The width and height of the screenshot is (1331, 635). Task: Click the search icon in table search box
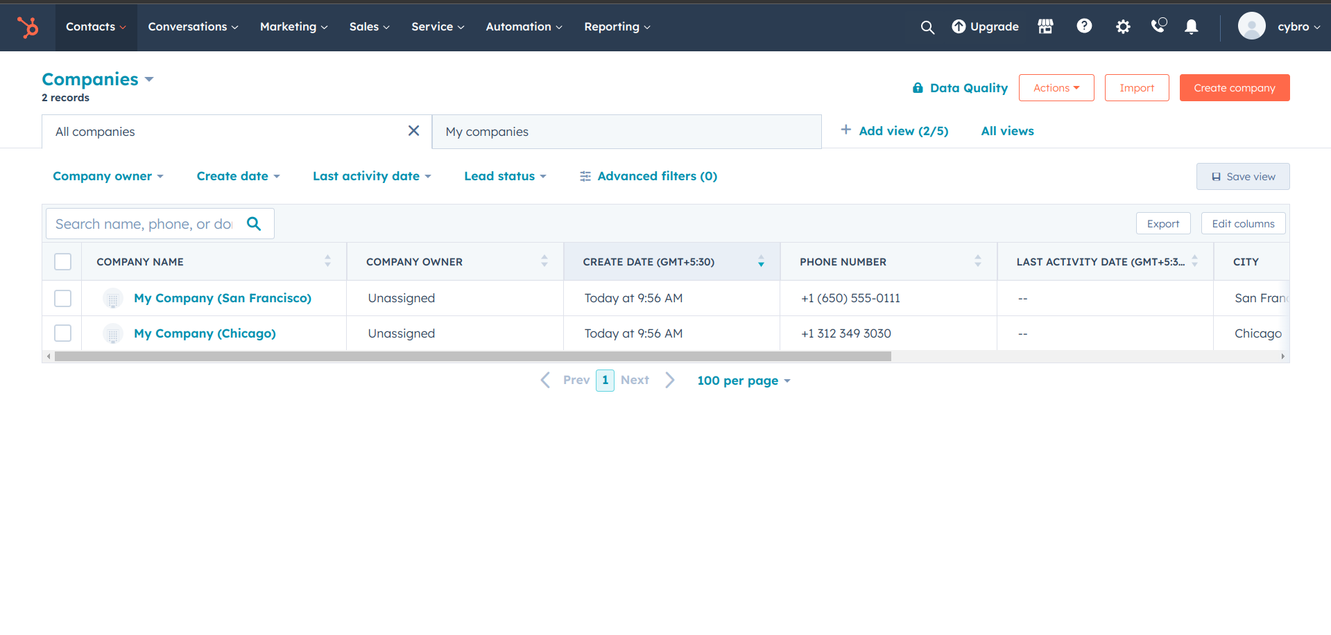254,224
